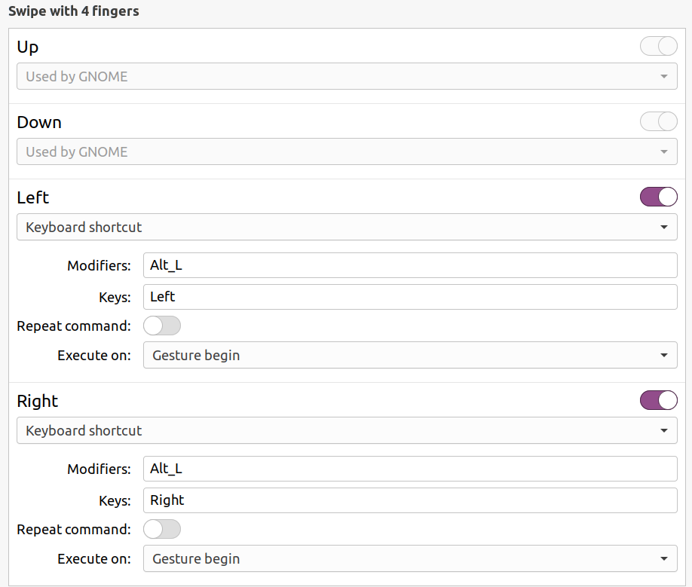
Task: Click 'Keys:' label in Right section
Action: [115, 501]
